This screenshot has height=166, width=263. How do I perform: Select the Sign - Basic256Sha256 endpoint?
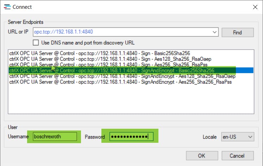pyautogui.click(x=131, y=53)
